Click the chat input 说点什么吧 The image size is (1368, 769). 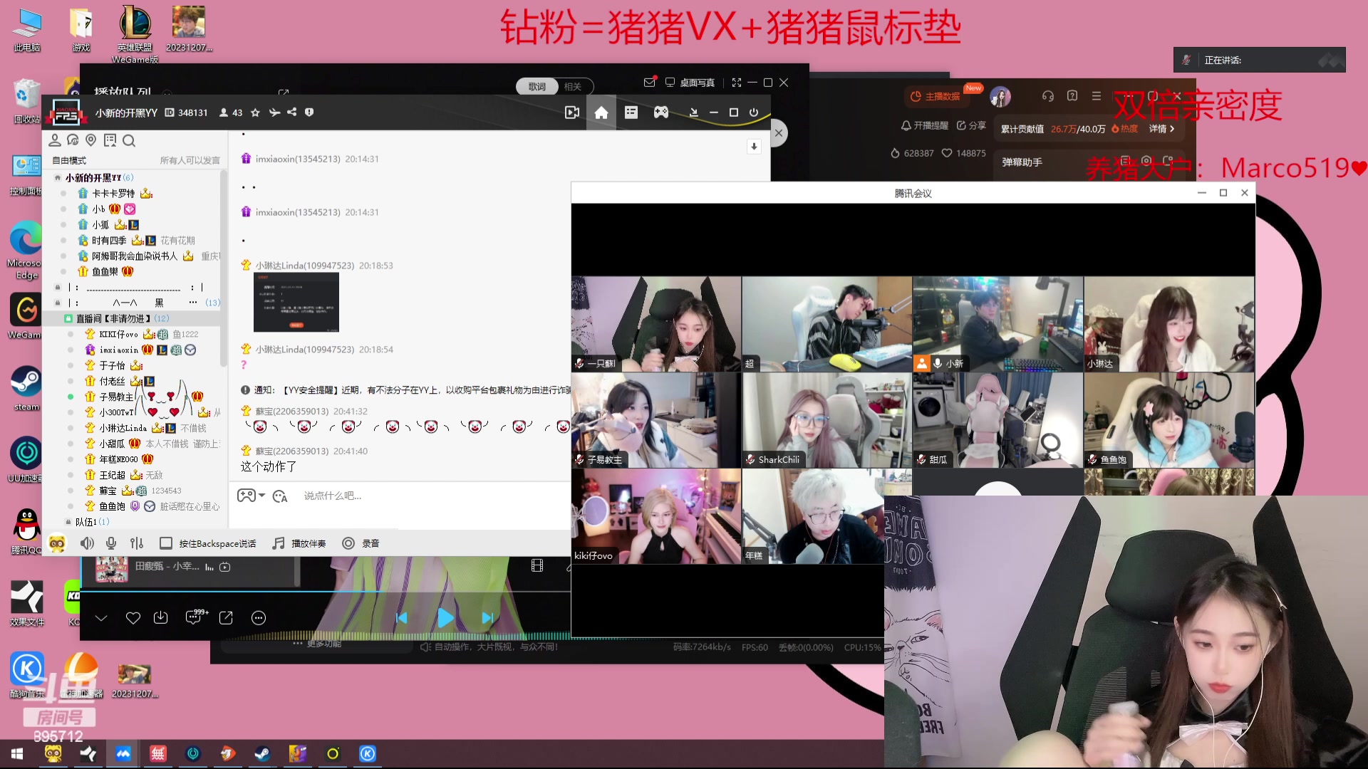332,495
